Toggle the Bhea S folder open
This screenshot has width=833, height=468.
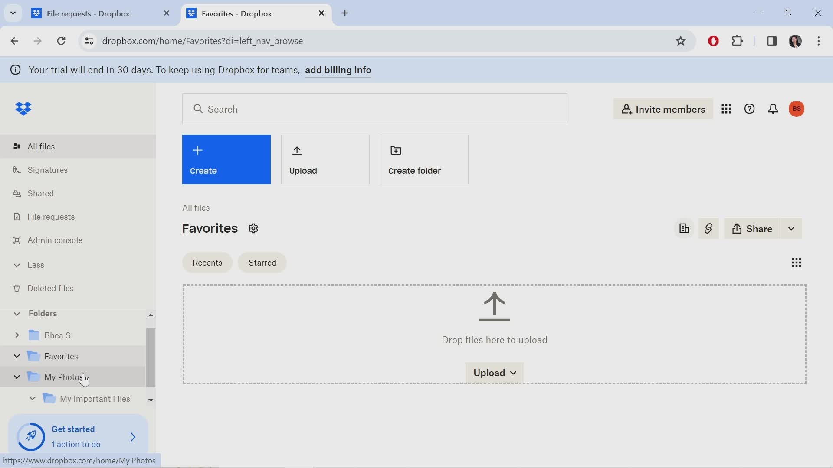point(17,335)
